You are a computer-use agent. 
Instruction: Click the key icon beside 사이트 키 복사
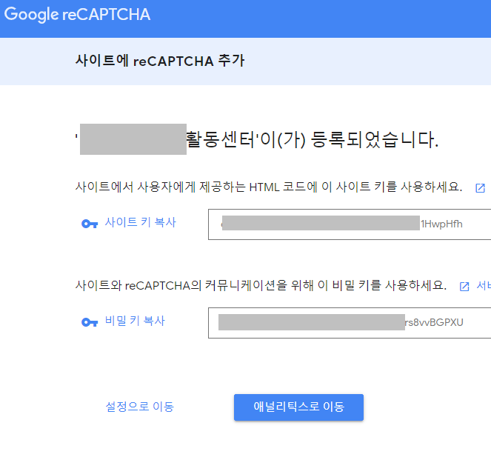[x=90, y=224]
